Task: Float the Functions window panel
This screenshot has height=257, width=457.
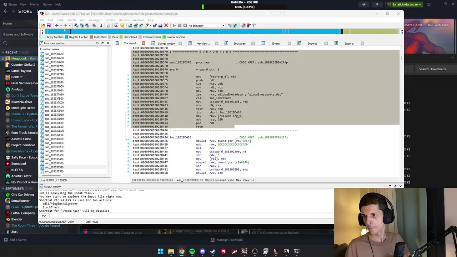Action: pos(102,43)
